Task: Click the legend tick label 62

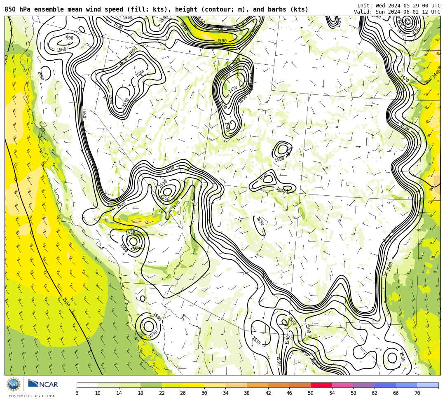Action: click(375, 393)
